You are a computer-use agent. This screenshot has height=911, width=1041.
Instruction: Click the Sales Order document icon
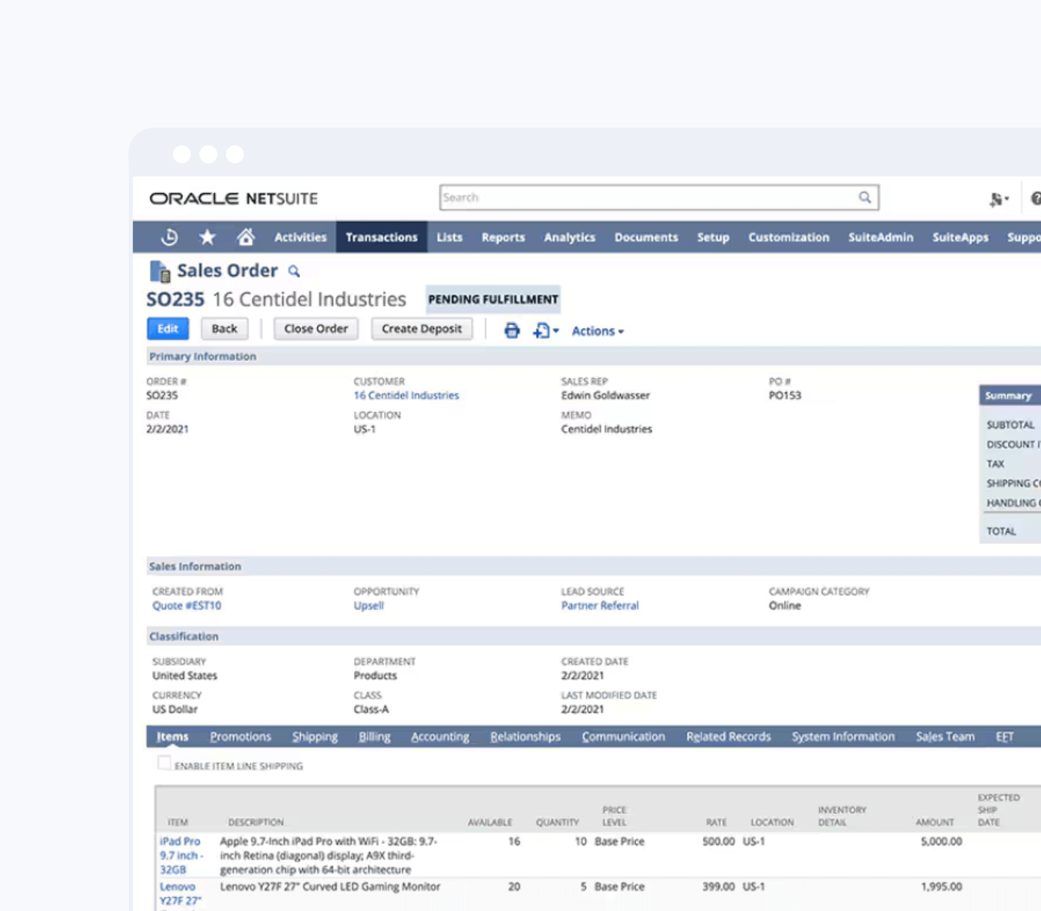click(x=160, y=271)
